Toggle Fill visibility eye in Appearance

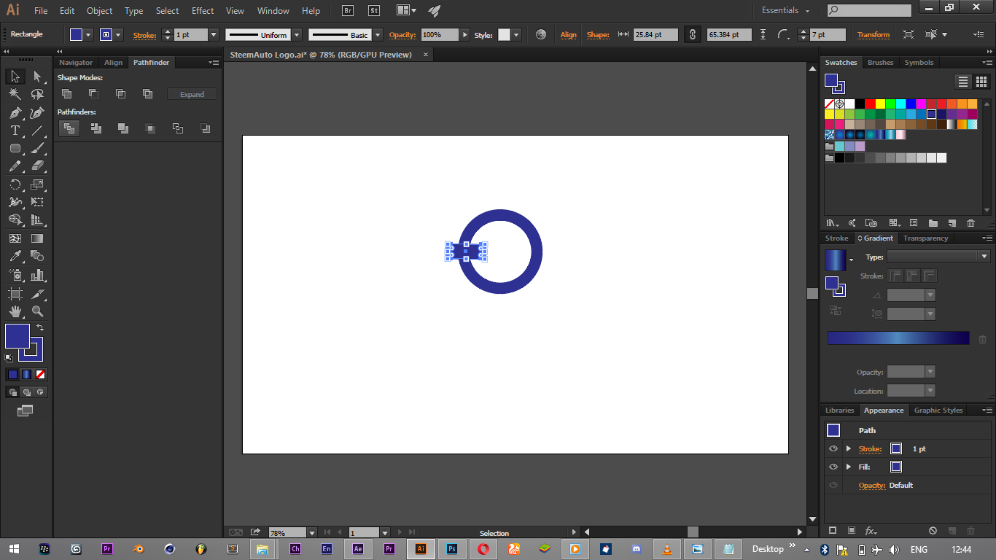[x=833, y=467]
